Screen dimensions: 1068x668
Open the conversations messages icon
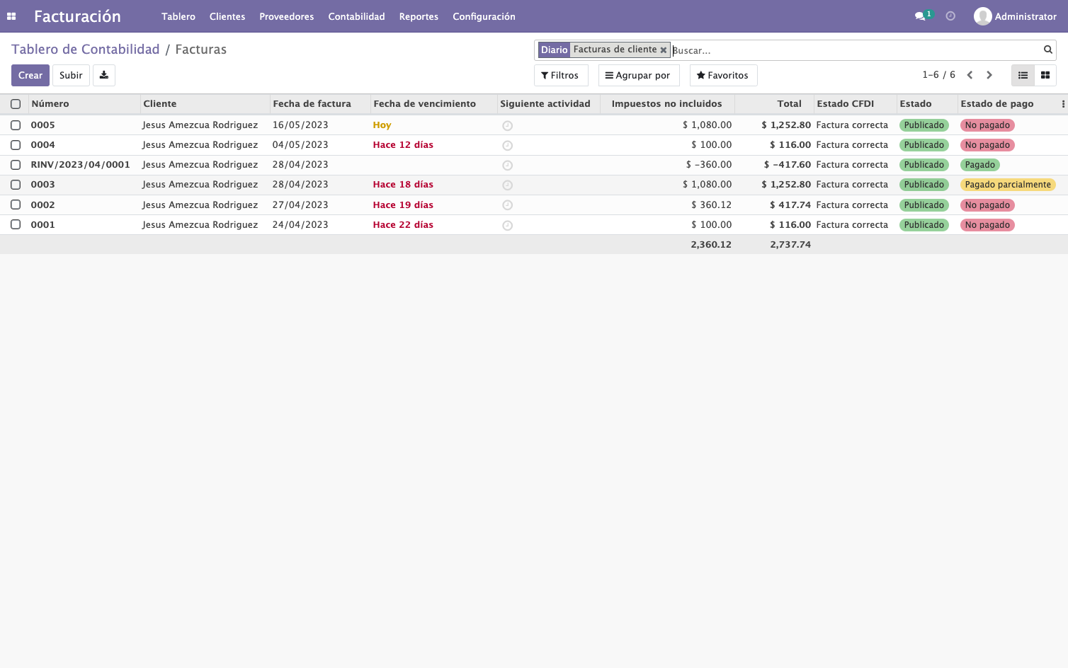click(x=920, y=16)
